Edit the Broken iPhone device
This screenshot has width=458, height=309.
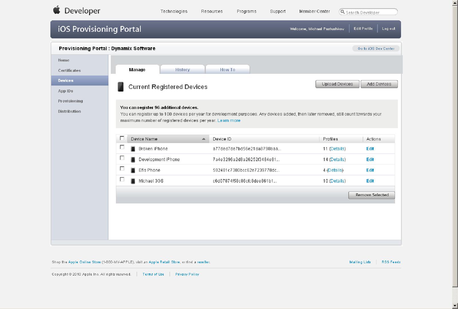click(x=370, y=149)
